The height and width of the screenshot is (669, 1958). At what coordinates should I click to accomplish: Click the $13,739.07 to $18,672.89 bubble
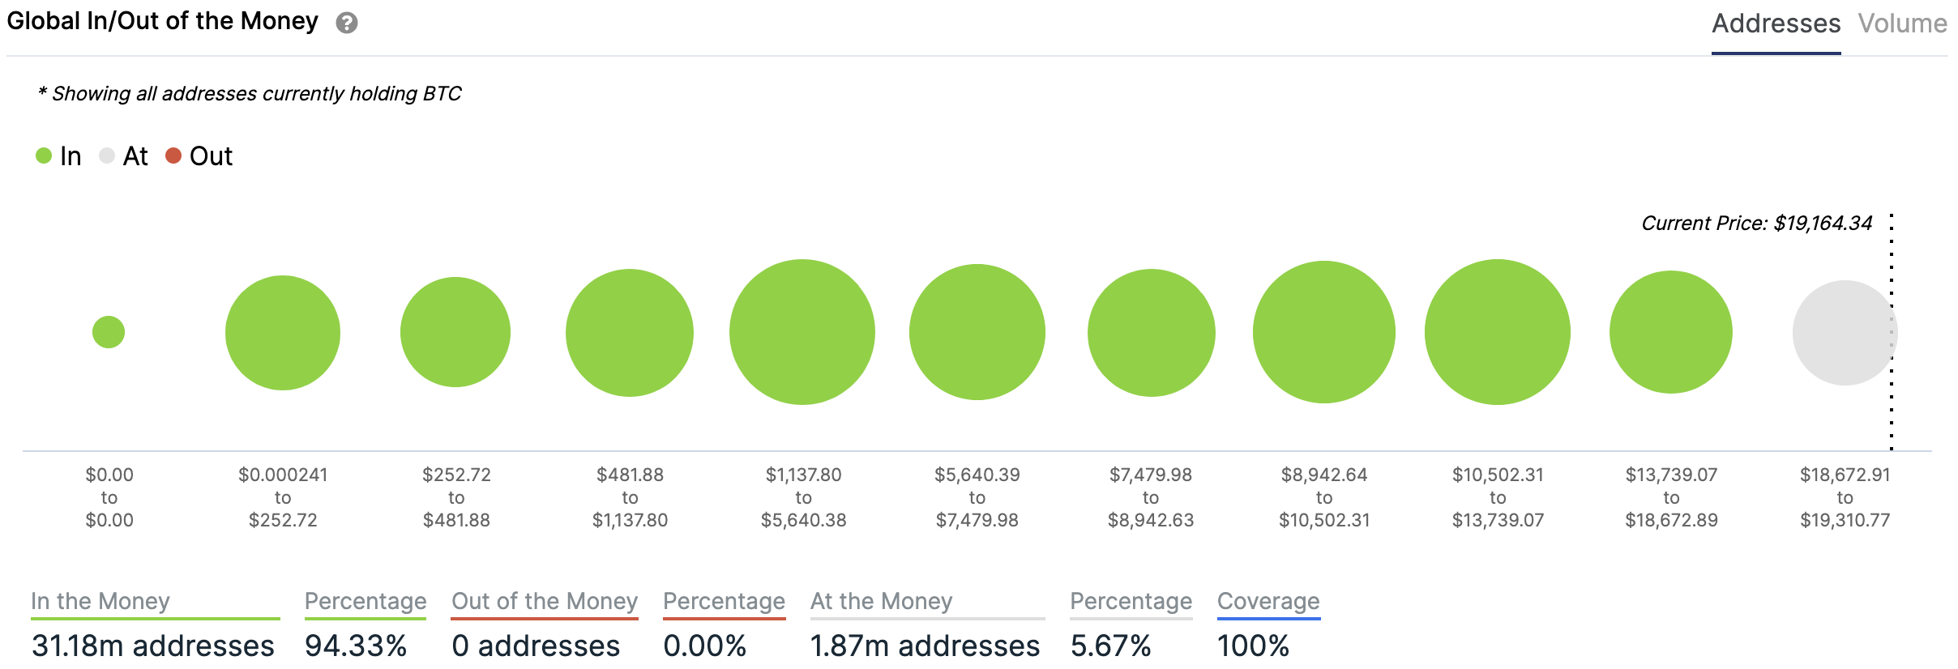[x=1671, y=332]
